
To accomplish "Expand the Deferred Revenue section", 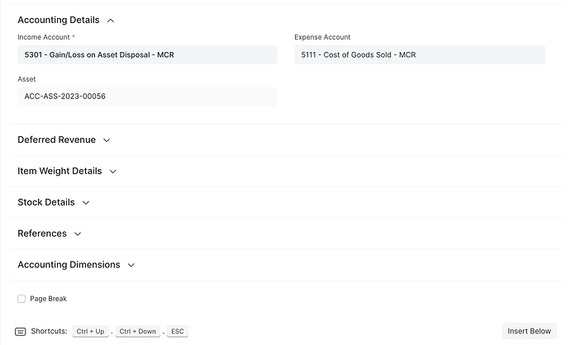I will coord(56,140).
